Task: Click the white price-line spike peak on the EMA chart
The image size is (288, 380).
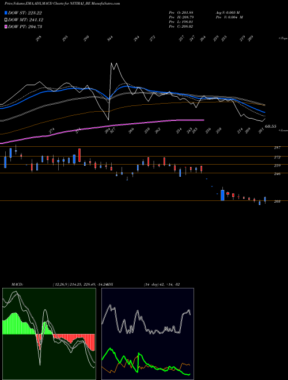Action: tap(112, 63)
